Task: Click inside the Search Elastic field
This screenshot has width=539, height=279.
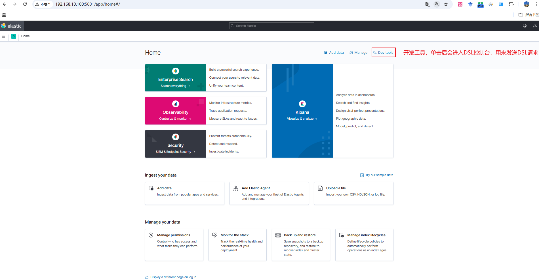Action: pyautogui.click(x=271, y=26)
